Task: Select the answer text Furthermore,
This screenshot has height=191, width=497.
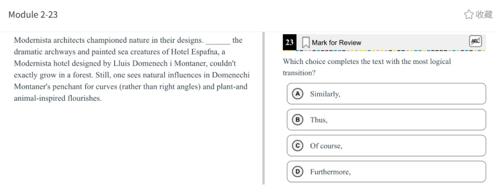Action: tap(330, 172)
